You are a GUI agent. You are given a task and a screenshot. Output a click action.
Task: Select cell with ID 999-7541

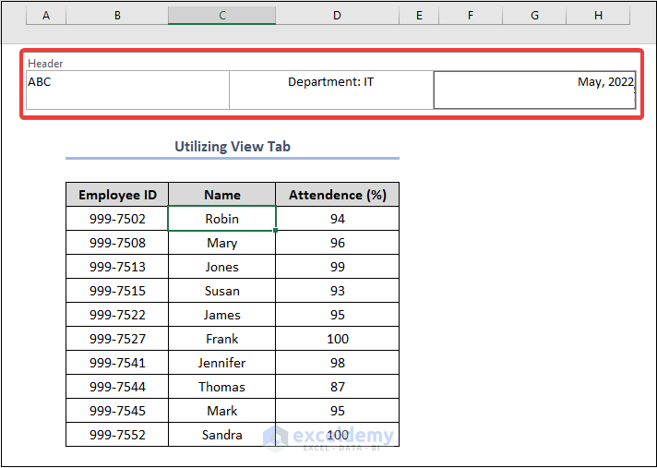tap(117, 363)
